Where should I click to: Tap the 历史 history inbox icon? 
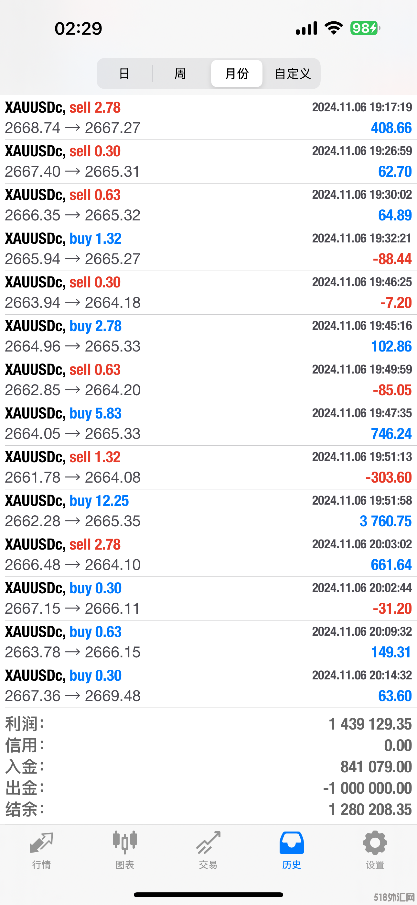click(x=291, y=843)
